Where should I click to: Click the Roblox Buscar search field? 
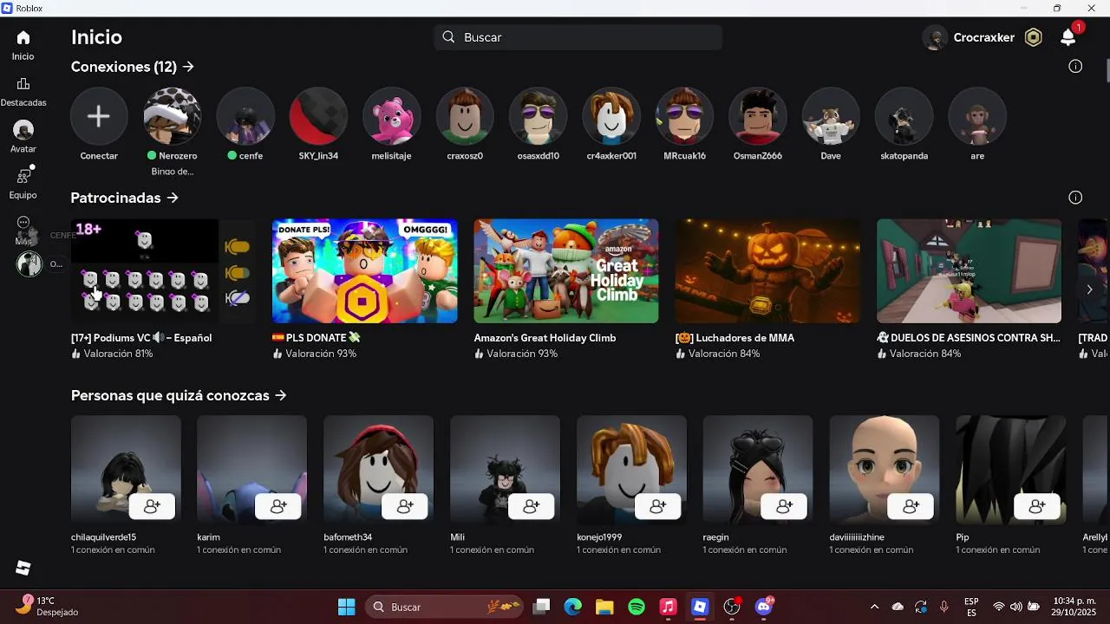(x=578, y=37)
